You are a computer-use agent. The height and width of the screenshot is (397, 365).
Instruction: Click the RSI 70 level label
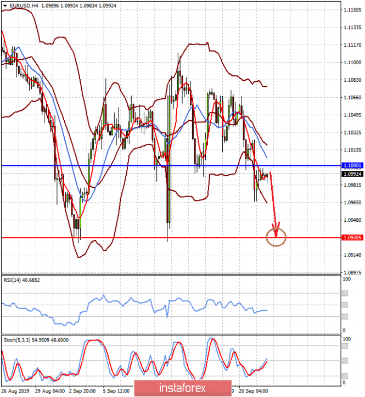345,293
